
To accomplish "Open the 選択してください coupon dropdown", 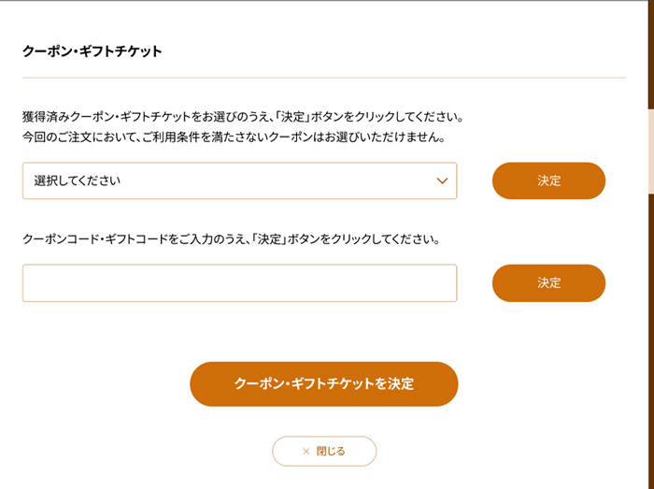I will (x=240, y=180).
